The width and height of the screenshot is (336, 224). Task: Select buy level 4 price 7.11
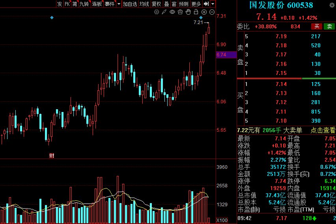click(x=281, y=112)
